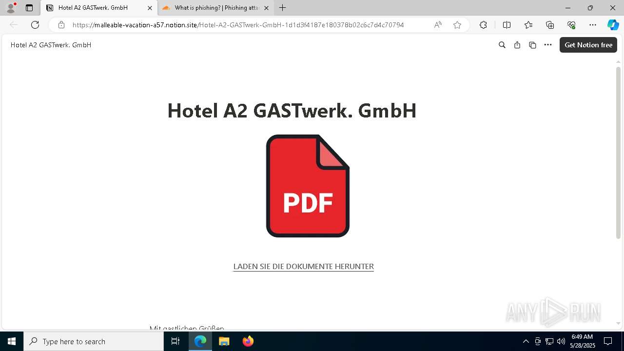Minimize the Edge window
Viewport: 624px width, 351px height.
(x=568, y=8)
